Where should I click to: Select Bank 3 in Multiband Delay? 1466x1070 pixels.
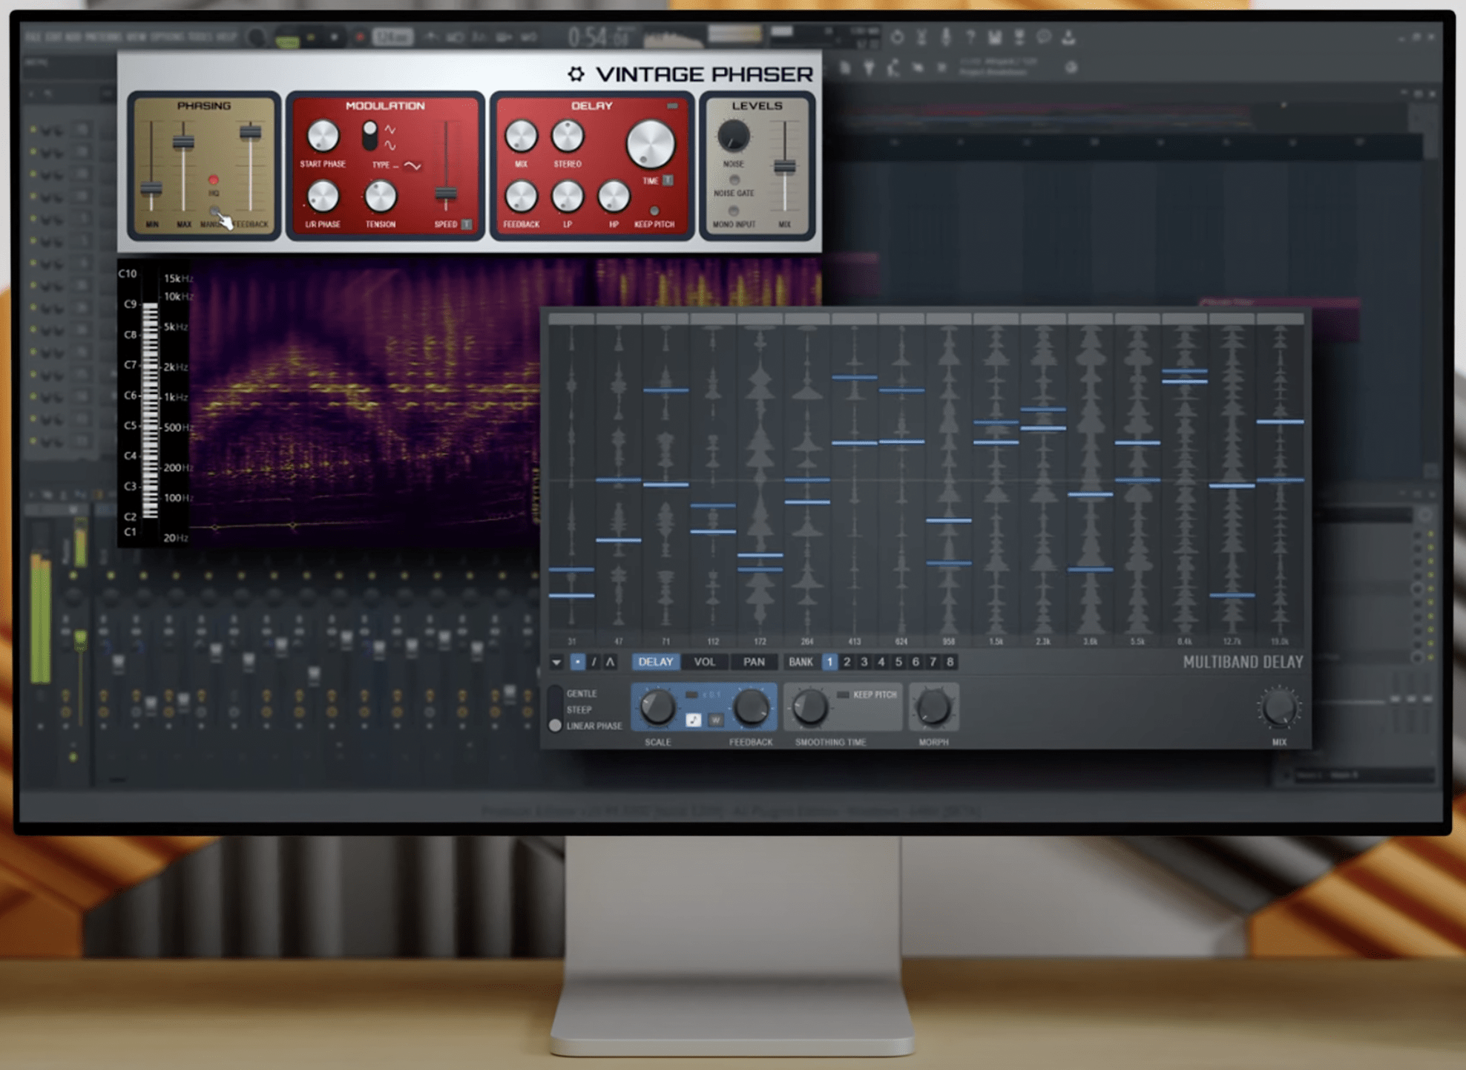864,662
